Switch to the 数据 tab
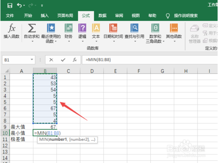218x163 pixels. [102, 16]
